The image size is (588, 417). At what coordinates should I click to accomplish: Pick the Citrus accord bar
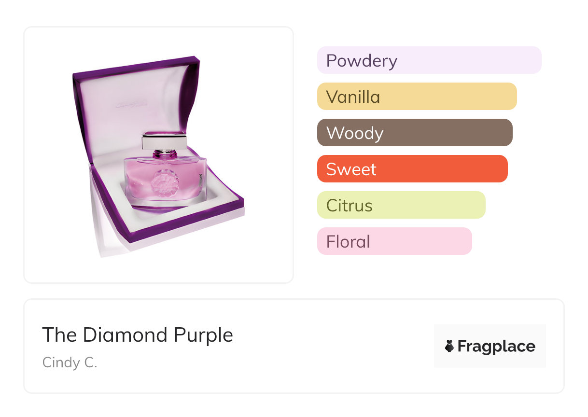tap(401, 205)
